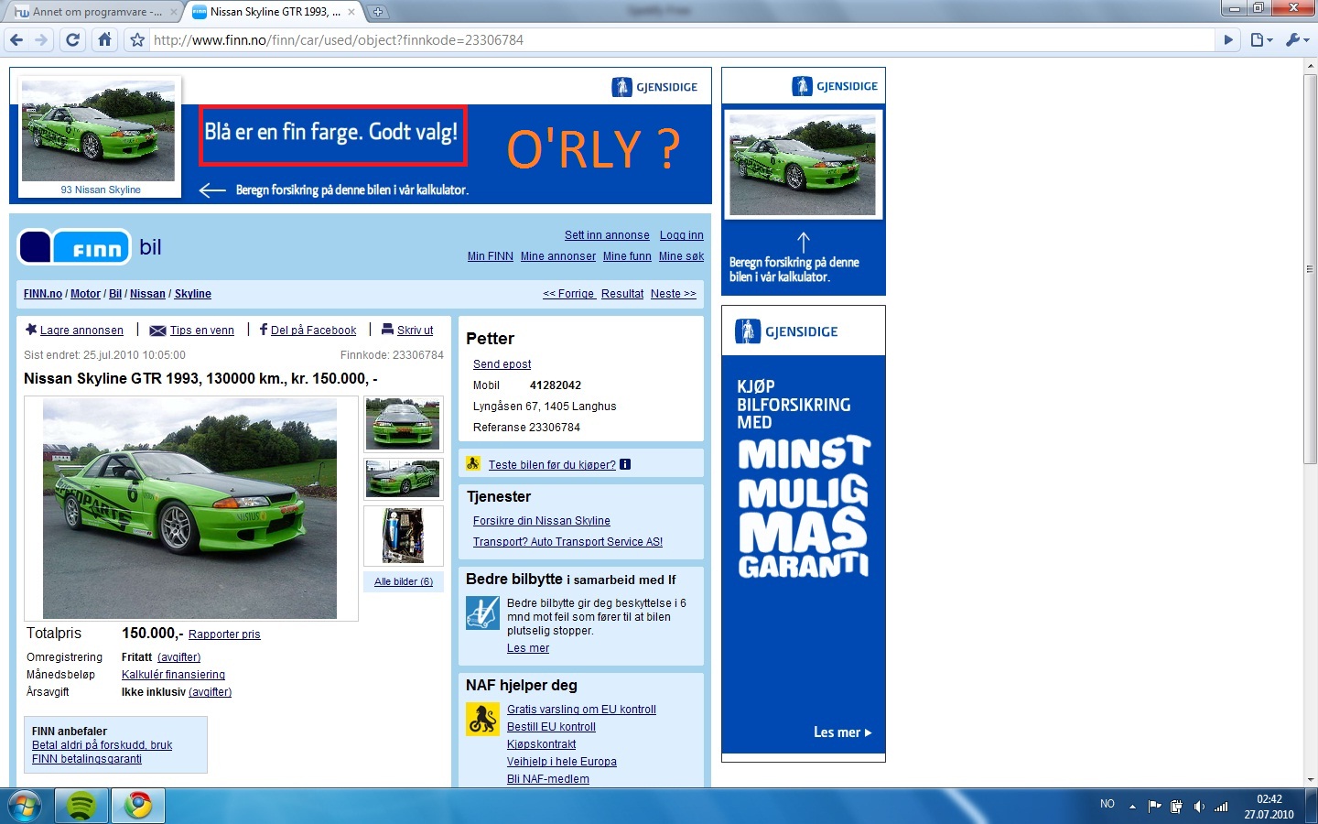Click the Go arrow beside the address bar
Screen dimensions: 1318x824
point(1229,39)
